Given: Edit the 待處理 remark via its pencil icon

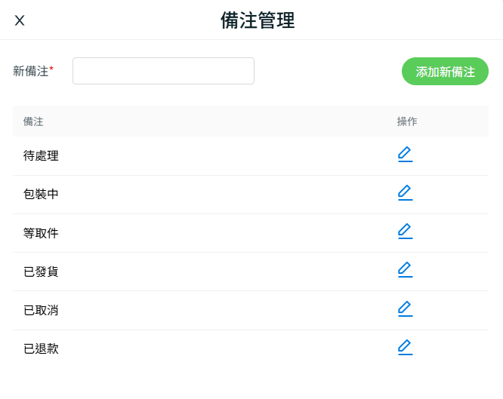Looking at the screenshot, I should pos(405,155).
